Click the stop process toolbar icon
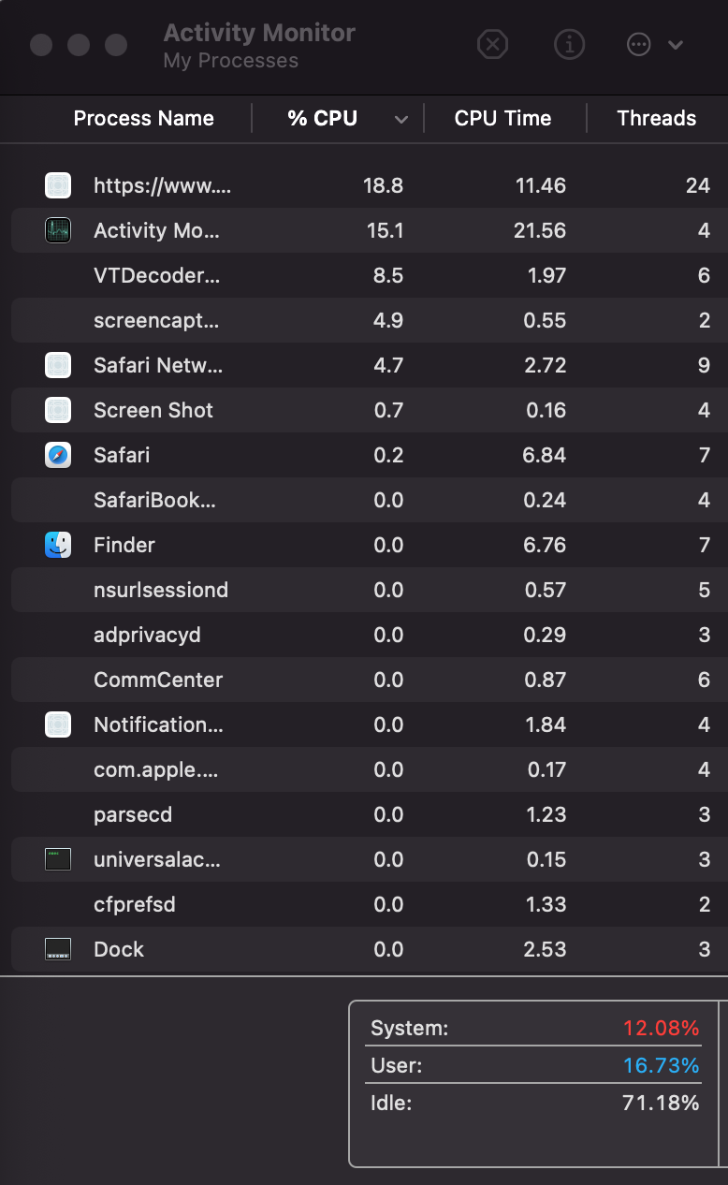Viewport: 728px width, 1185px height. click(x=492, y=44)
